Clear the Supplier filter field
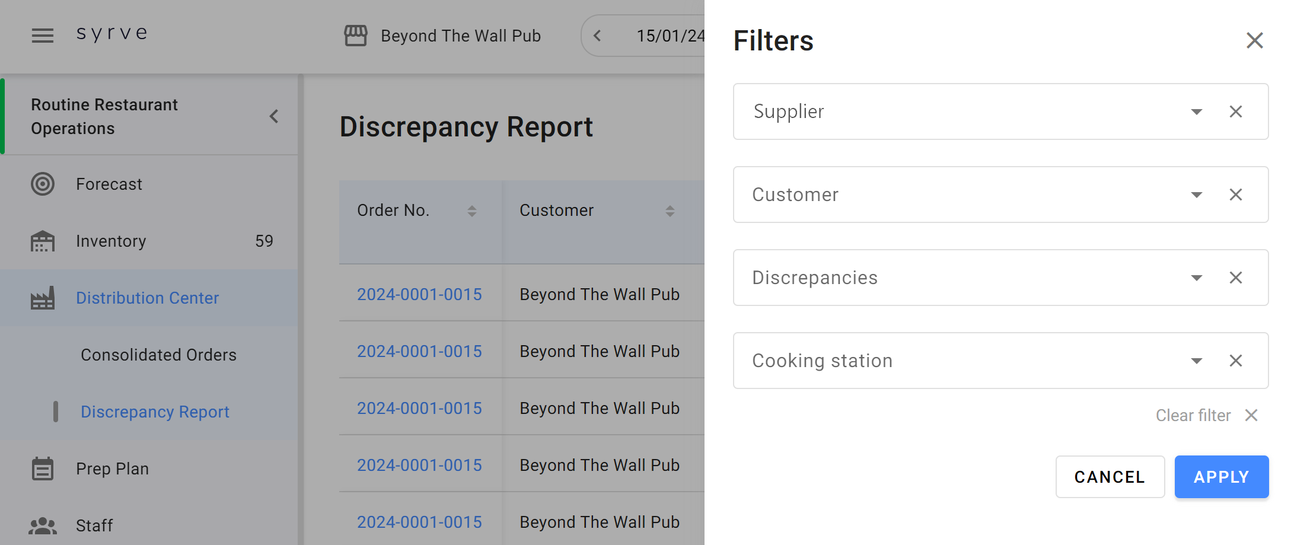Image resolution: width=1294 pixels, height=545 pixels. [x=1235, y=111]
